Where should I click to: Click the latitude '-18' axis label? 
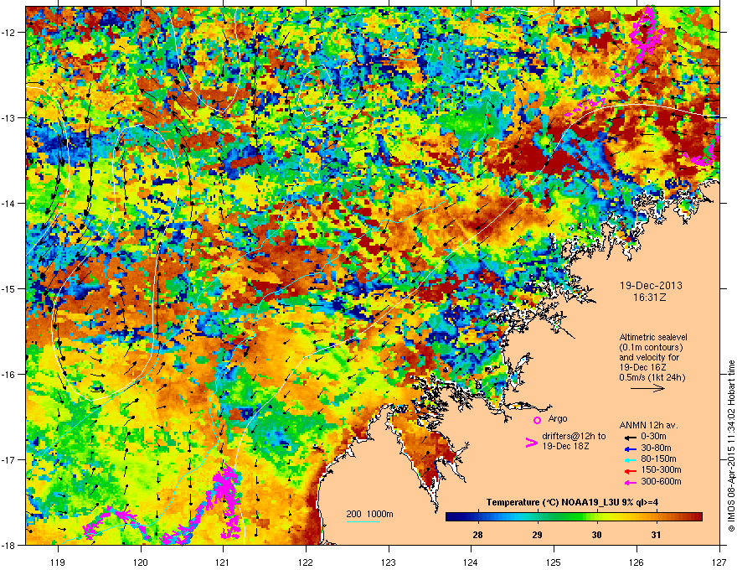pyautogui.click(x=9, y=545)
